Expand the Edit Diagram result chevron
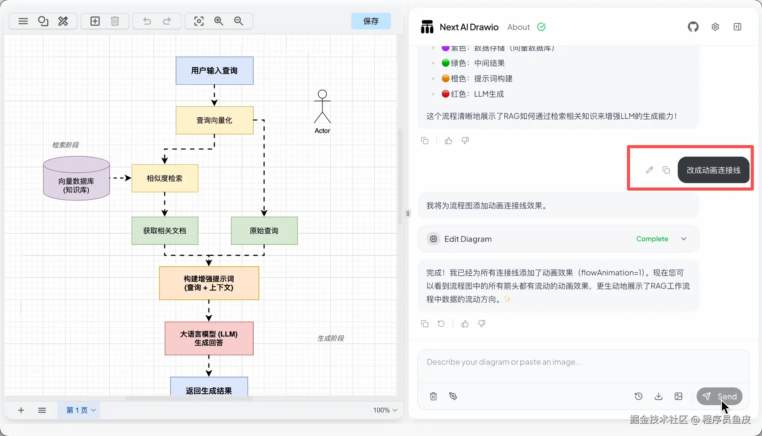Screen dimensions: 762x436 click(x=684, y=239)
